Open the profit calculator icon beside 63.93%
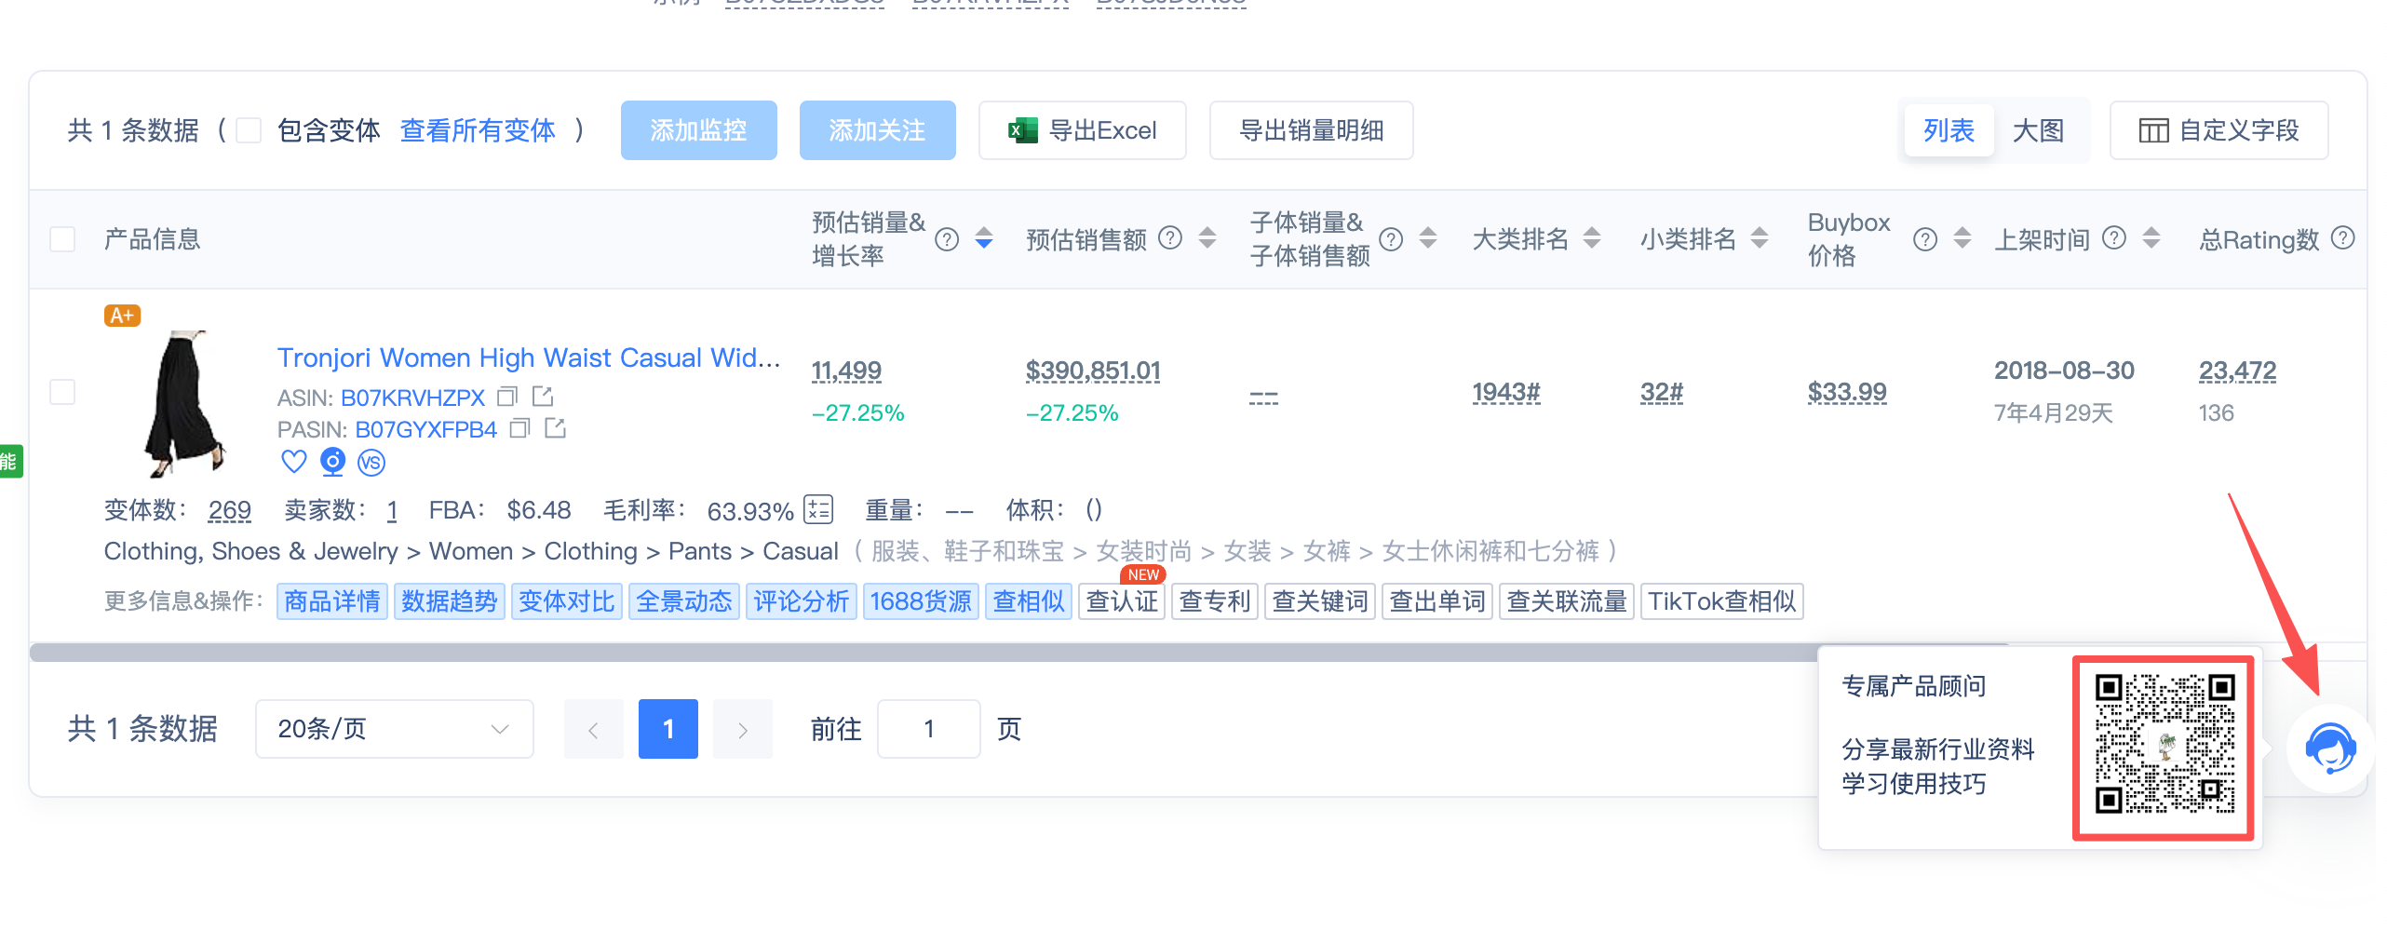This screenshot has width=2387, height=944. 818,510
